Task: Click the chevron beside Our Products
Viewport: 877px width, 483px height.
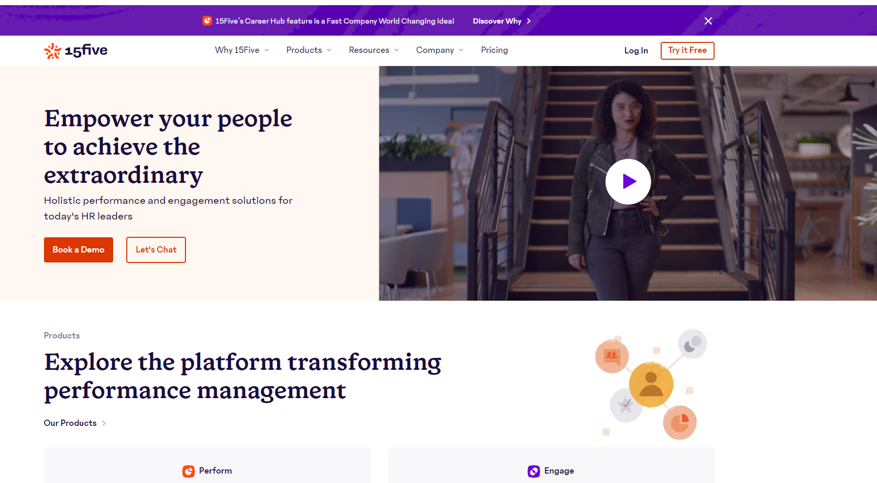Action: (x=104, y=423)
